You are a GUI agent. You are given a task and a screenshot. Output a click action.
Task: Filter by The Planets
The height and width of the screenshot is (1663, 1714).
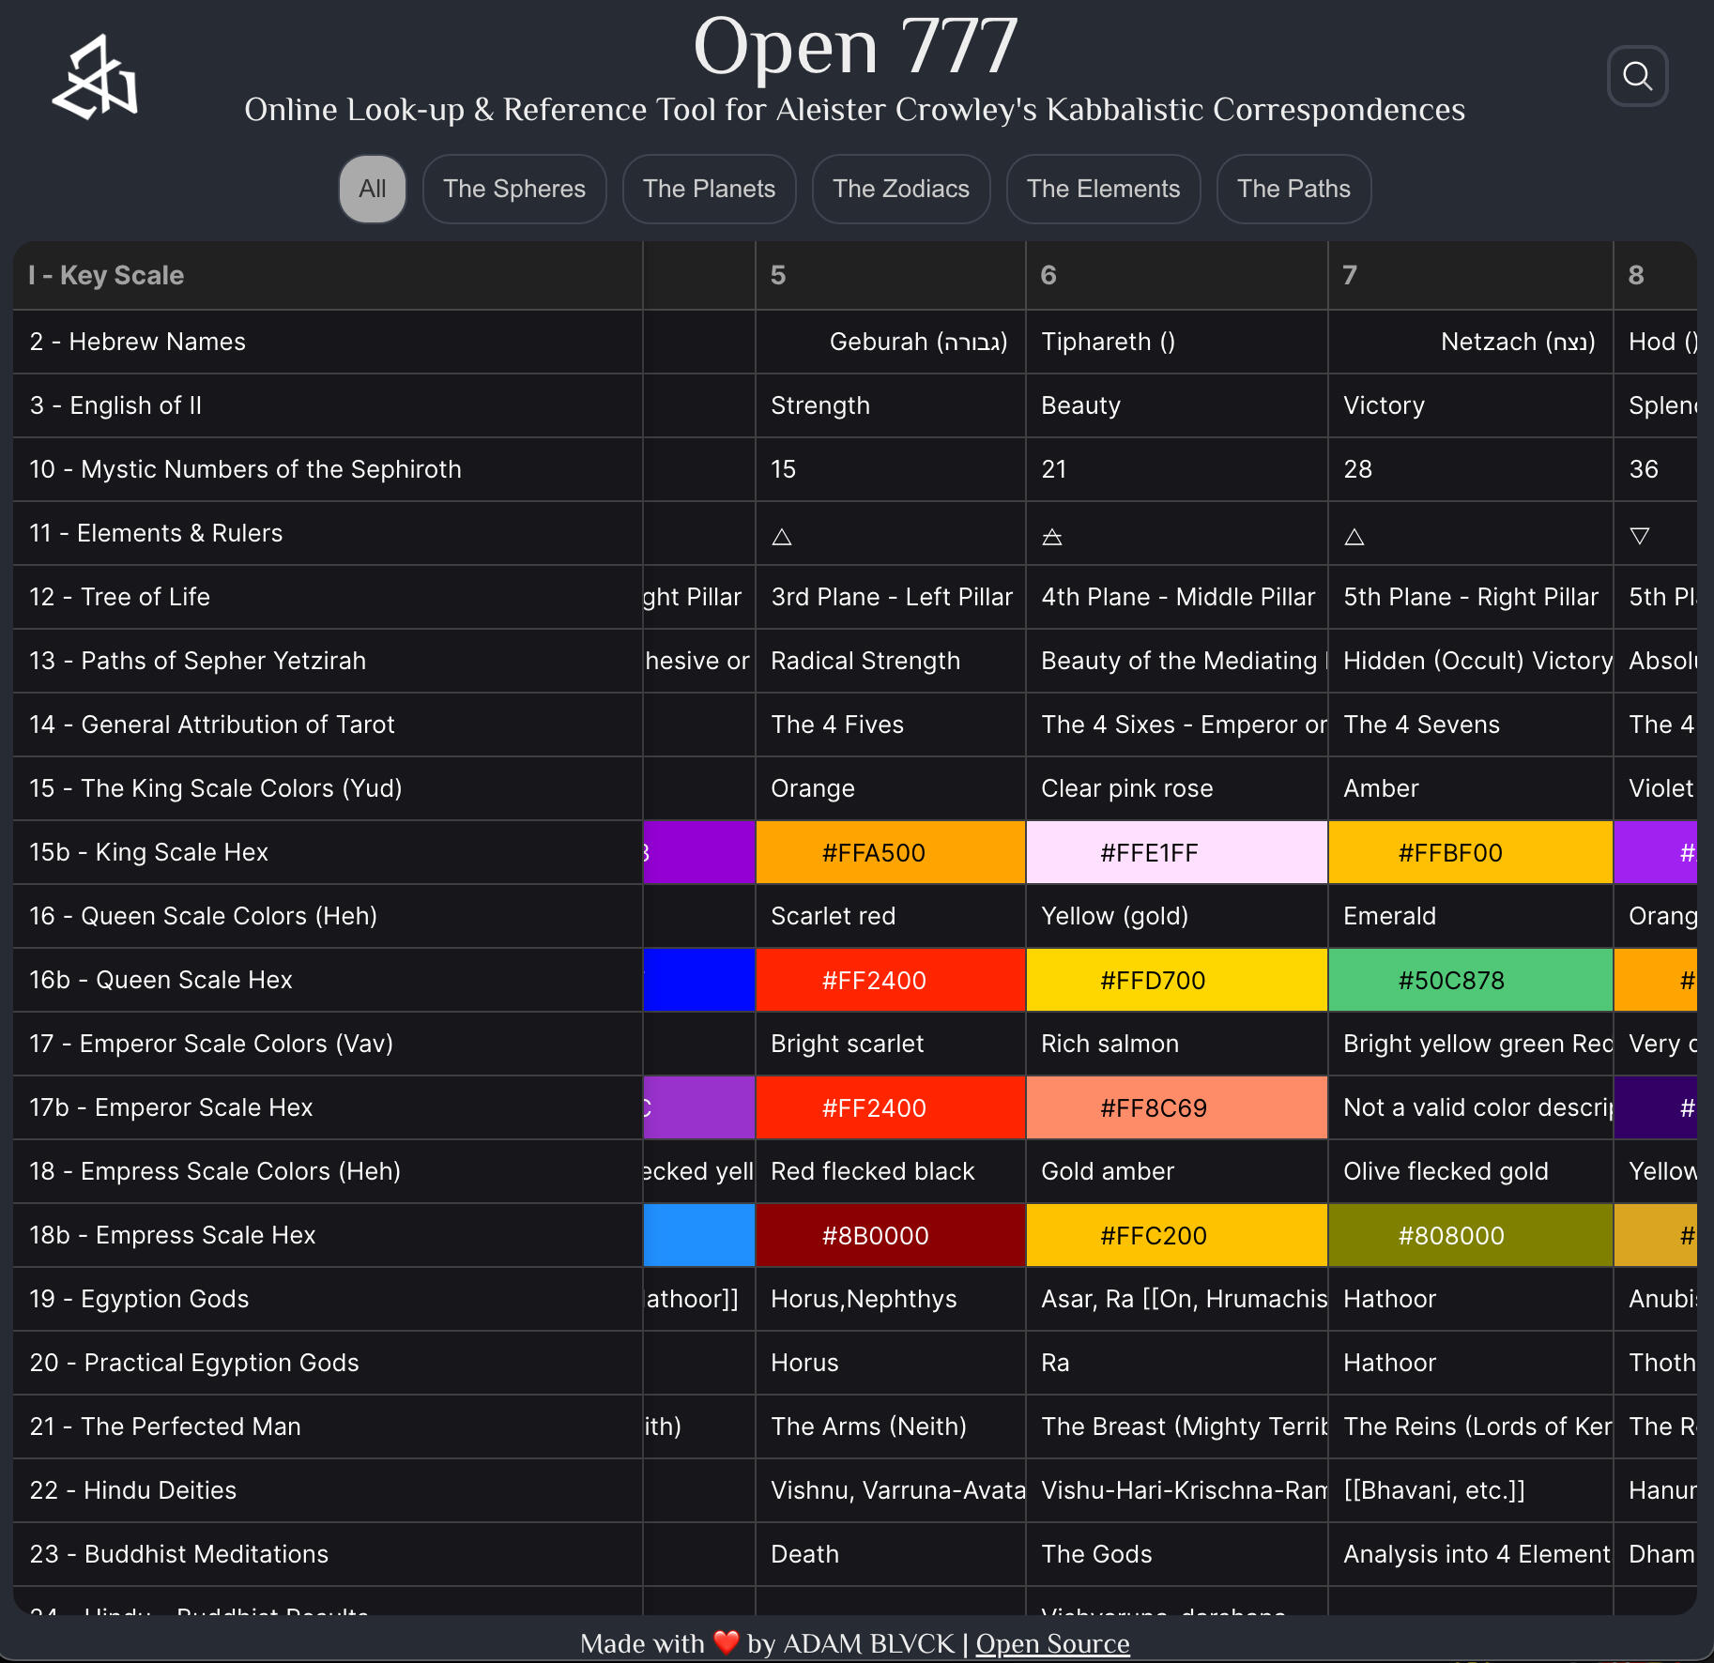pyautogui.click(x=709, y=189)
